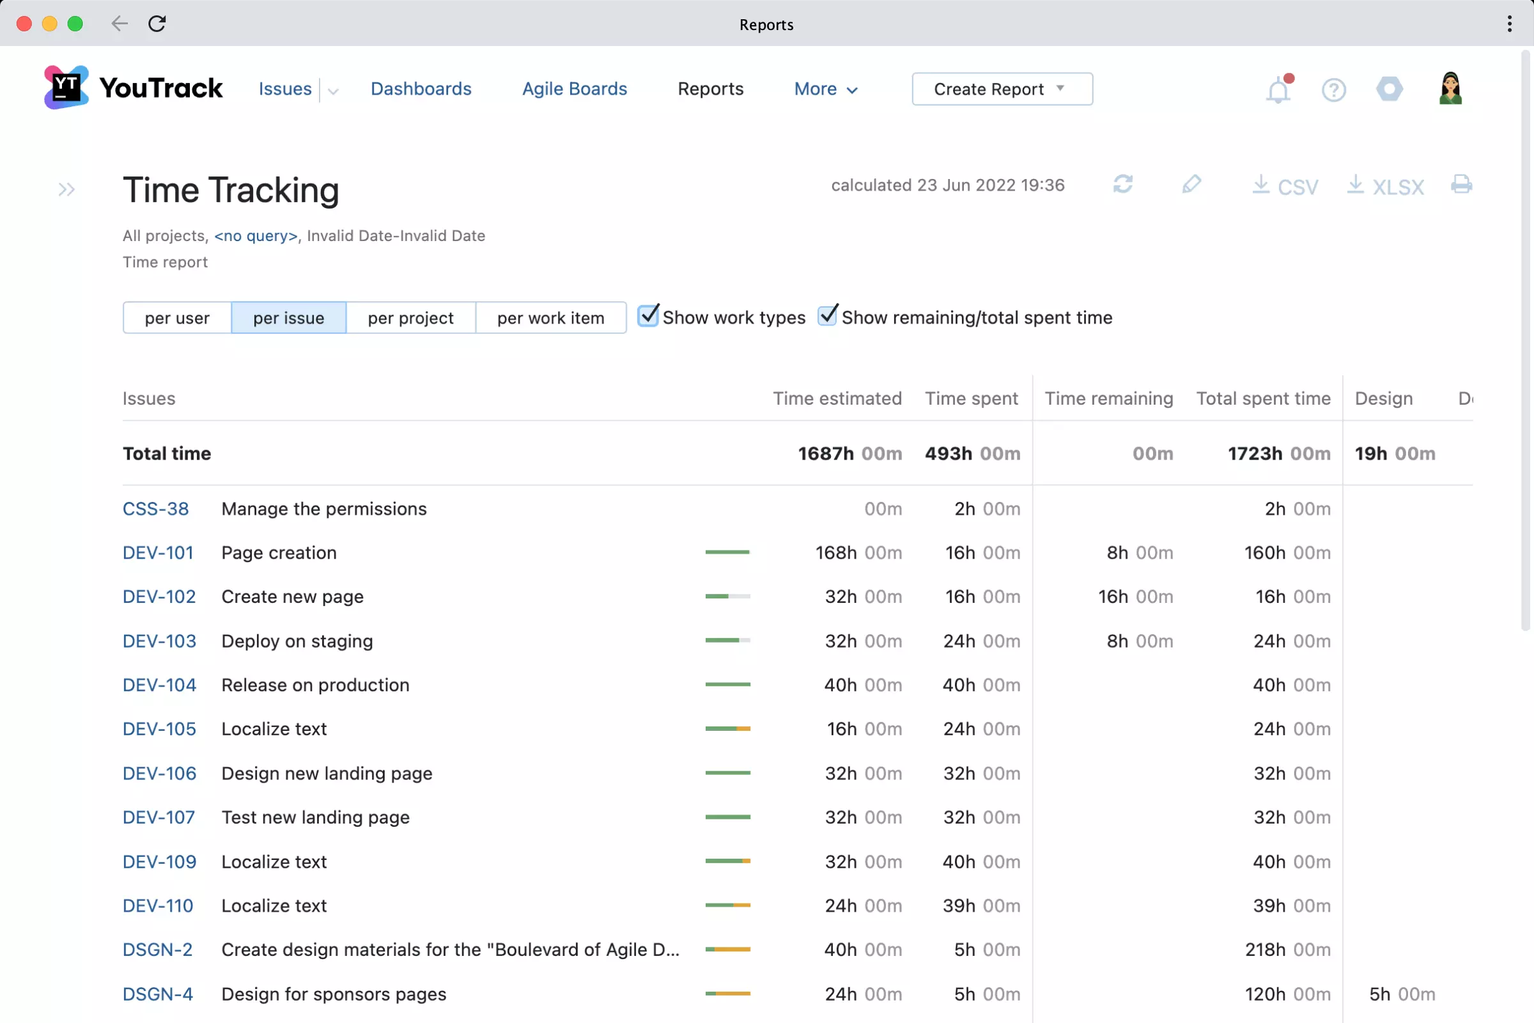
Task: Expand the More navigation dropdown
Action: (824, 89)
